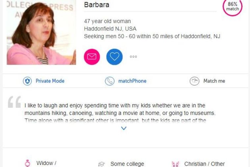Image resolution: width=250 pixels, height=167 pixels.
Task: Click the profile name Barbara
Action: (97, 5)
